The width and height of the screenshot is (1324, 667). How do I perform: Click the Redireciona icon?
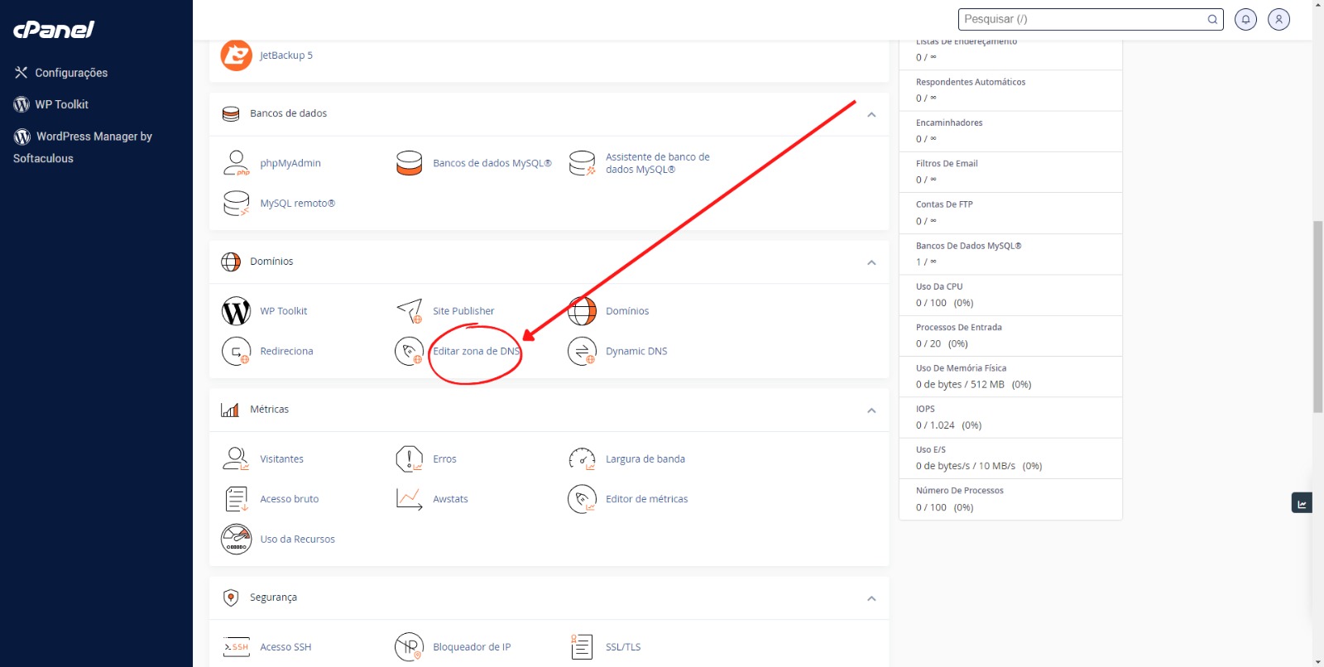(236, 351)
